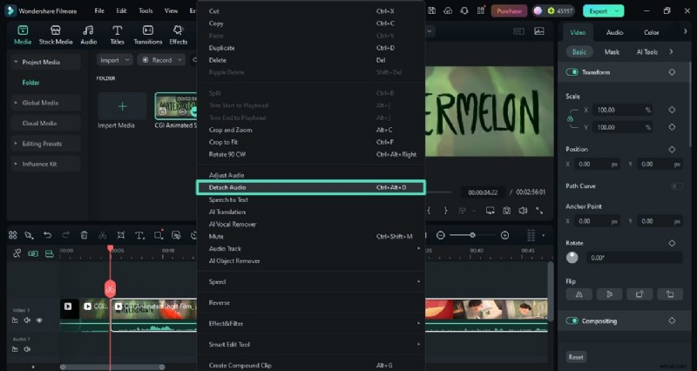Click the undo arrow in timeline toolbar
The height and width of the screenshot is (371, 697).
tap(47, 235)
